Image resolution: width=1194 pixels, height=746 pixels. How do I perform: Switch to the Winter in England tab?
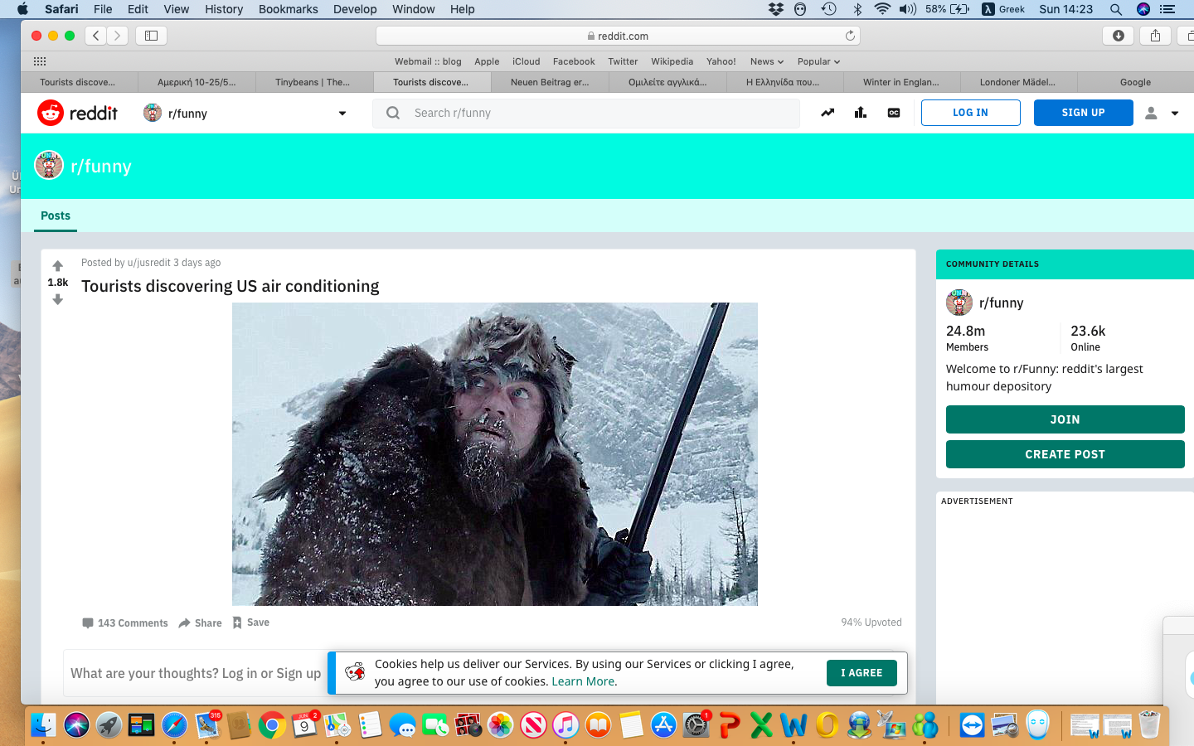(x=901, y=82)
